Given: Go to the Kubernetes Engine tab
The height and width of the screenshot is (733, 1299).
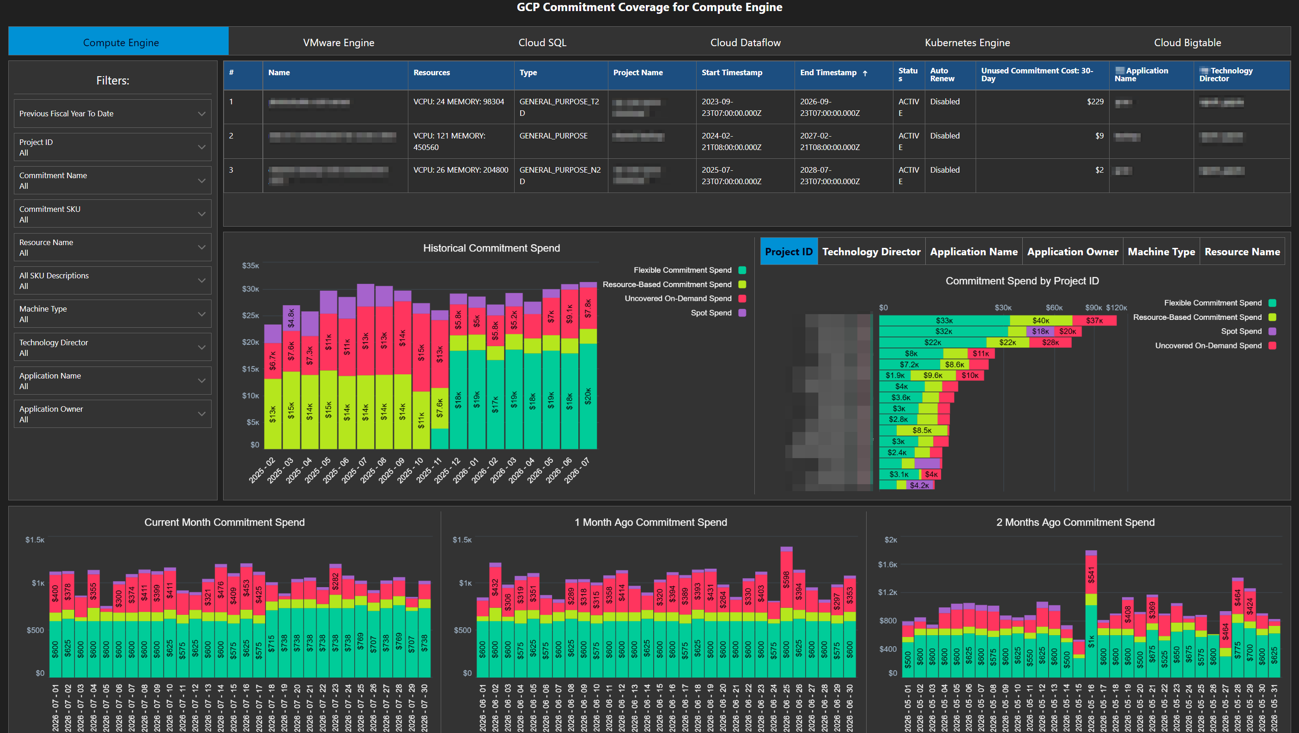Looking at the screenshot, I should click(967, 42).
